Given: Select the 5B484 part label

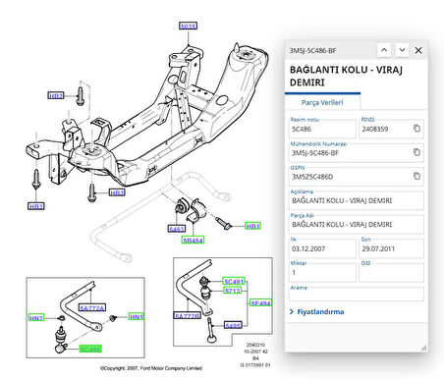Looking at the screenshot, I should point(193,241).
